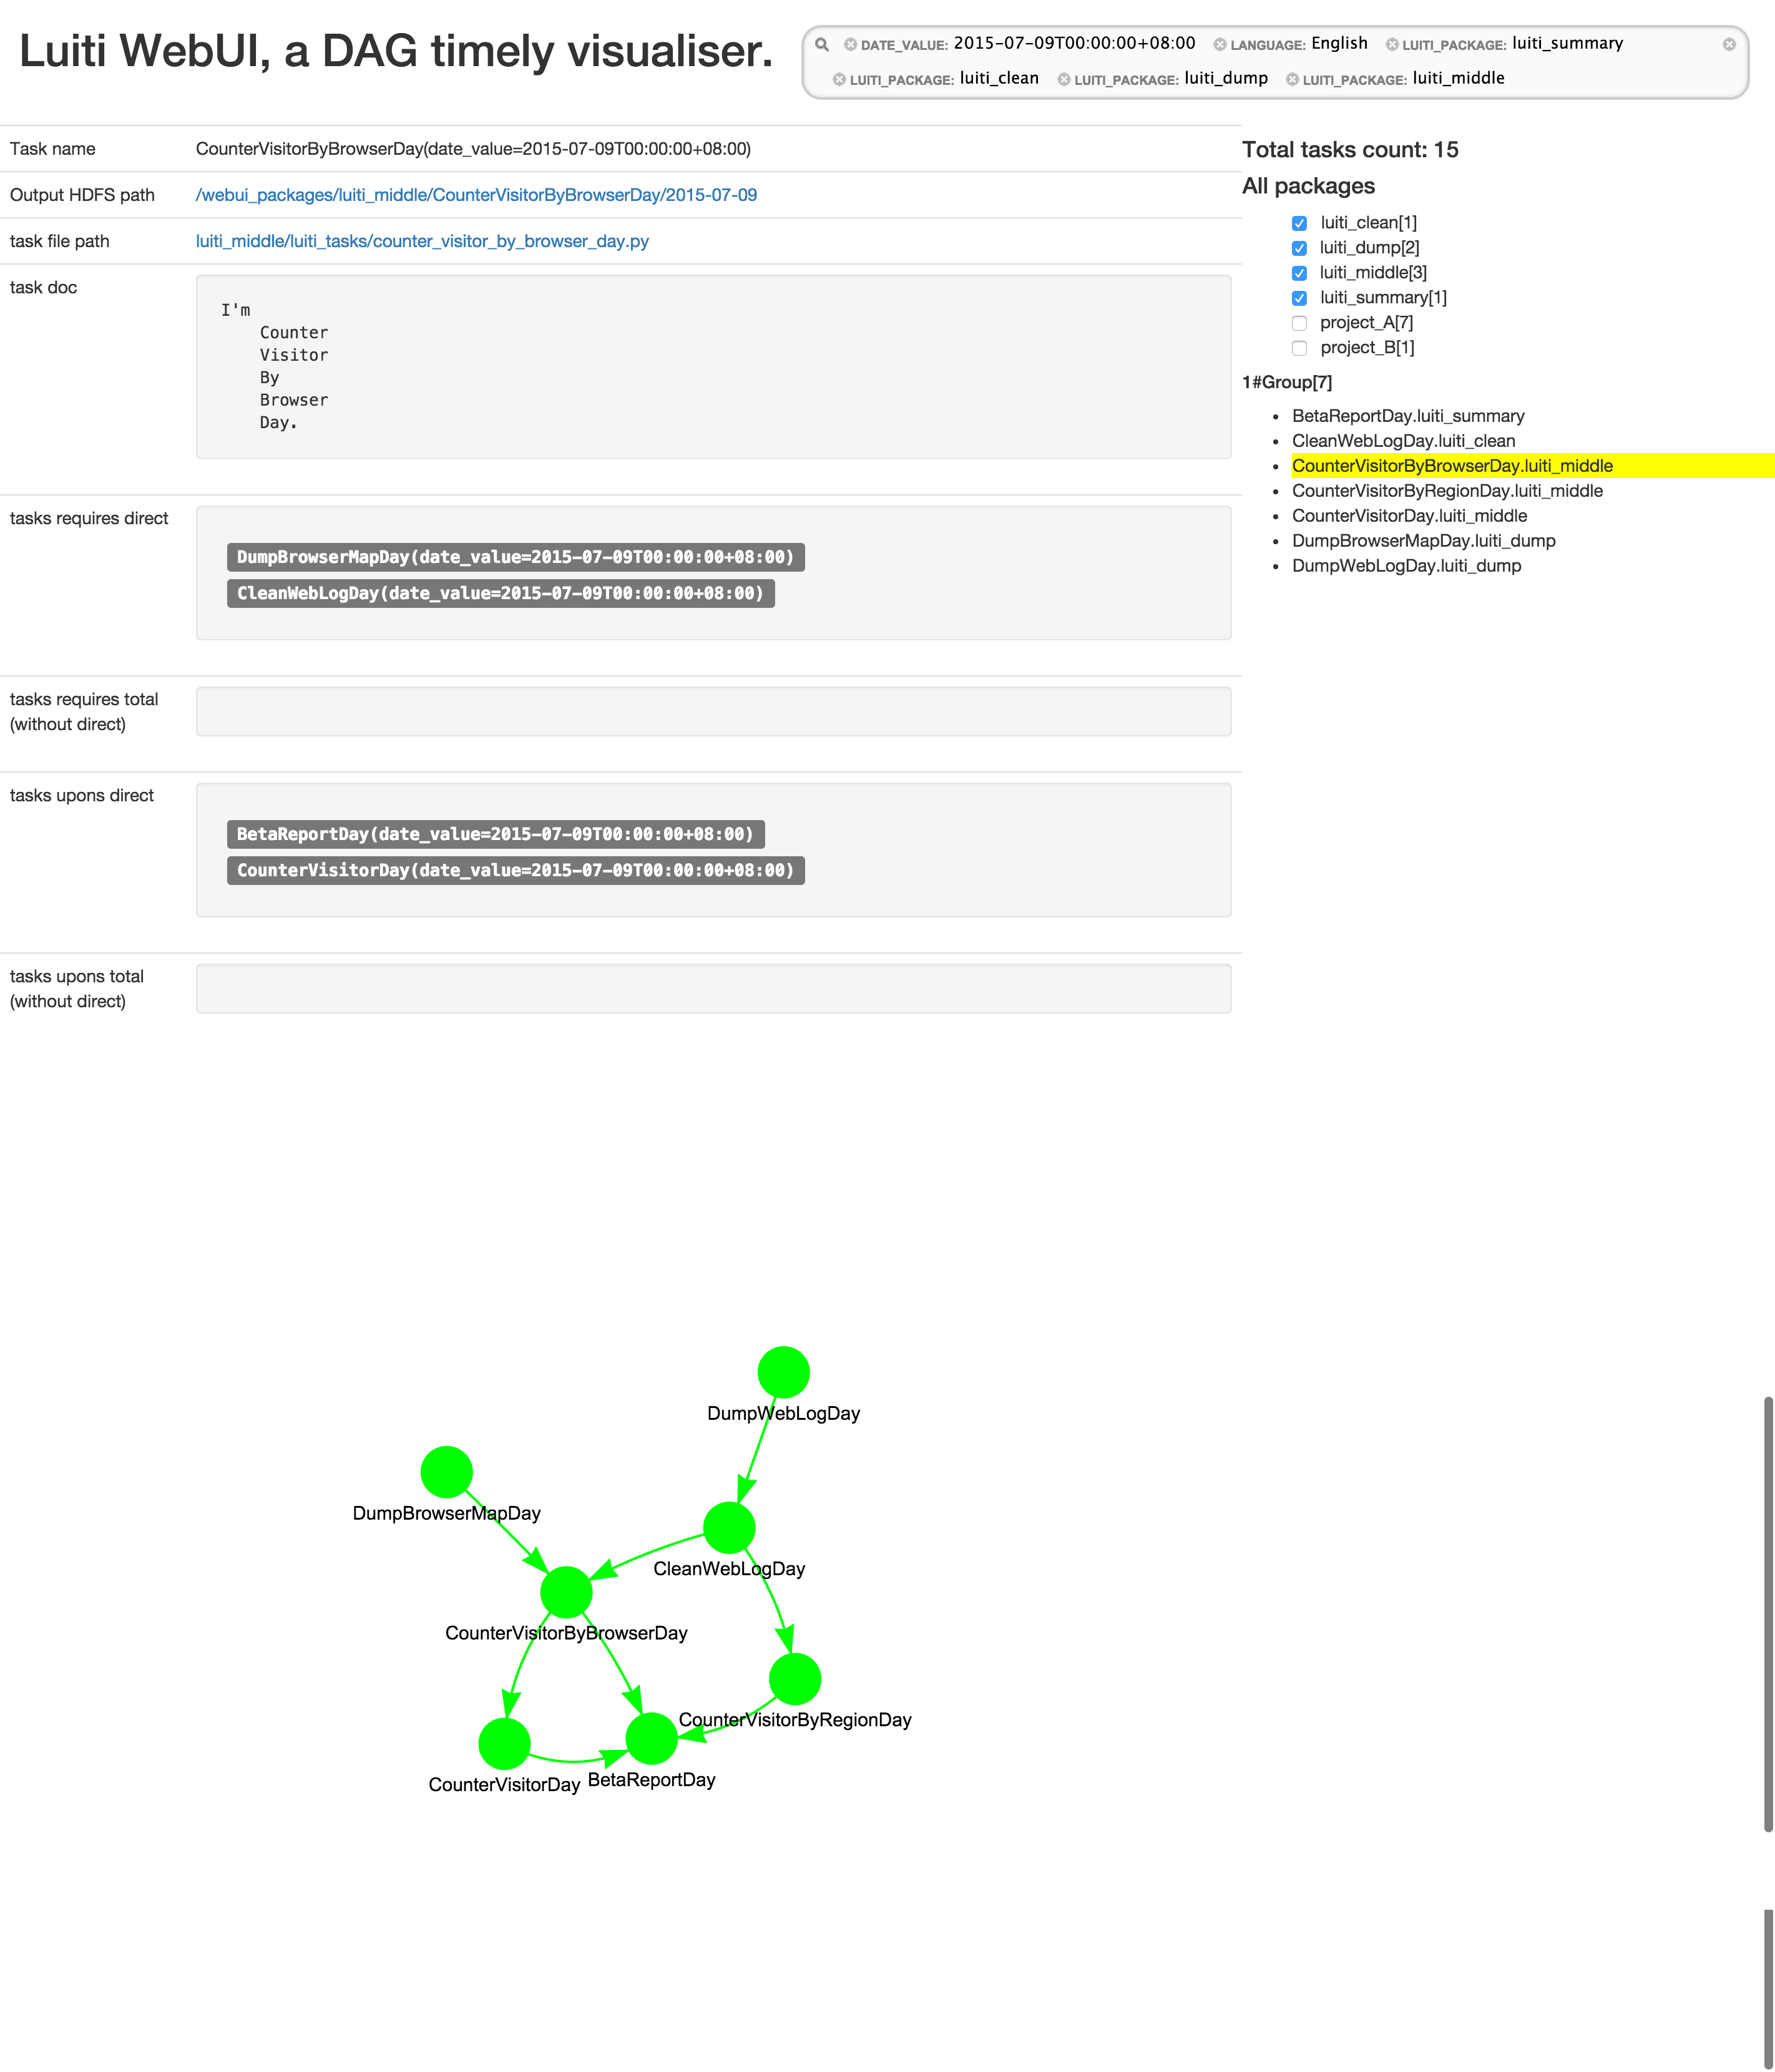Click the BetaReportDay upons task tag
Image resolution: width=1775 pixels, height=2072 pixels.
click(495, 834)
